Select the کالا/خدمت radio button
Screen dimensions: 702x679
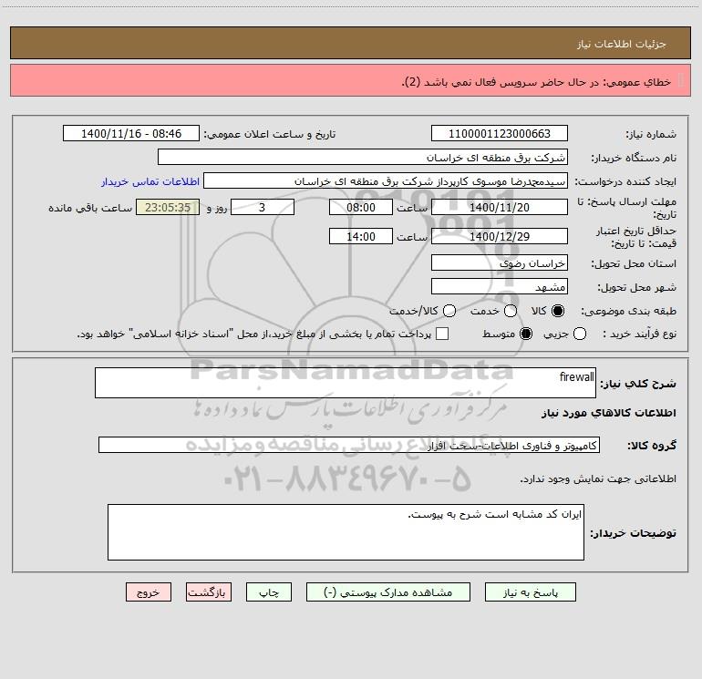pyautogui.click(x=449, y=311)
